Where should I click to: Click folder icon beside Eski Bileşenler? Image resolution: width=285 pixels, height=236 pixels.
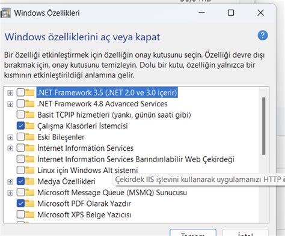pos(30,137)
